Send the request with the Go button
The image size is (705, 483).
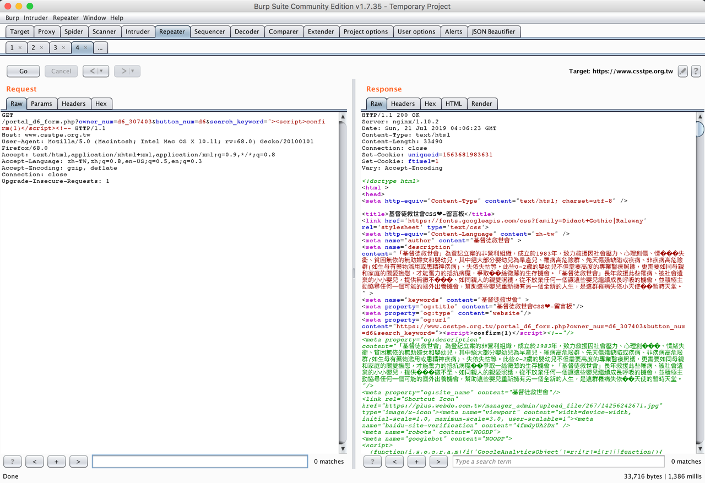[x=23, y=71]
